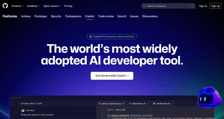The height and width of the screenshot is (119, 224).
Task: Click the TypeScript file icon on sentiments.ts tab
Action: tap(154, 104)
